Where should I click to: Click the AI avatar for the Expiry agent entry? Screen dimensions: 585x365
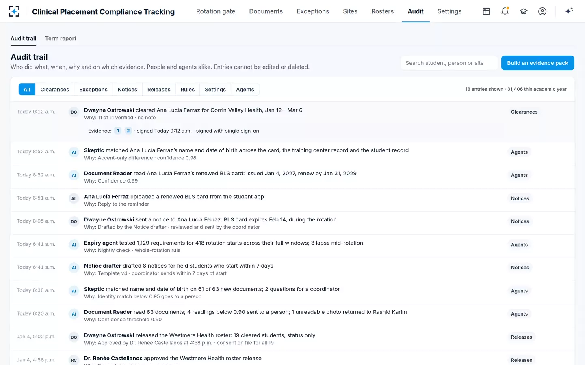pyautogui.click(x=74, y=245)
